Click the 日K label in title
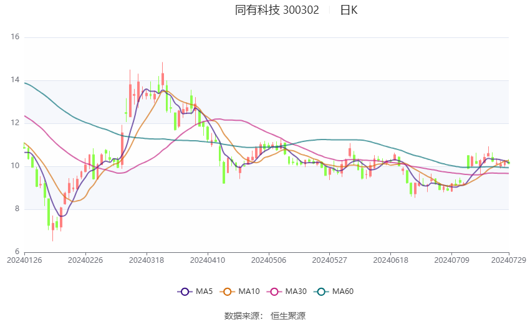 pos(349,10)
